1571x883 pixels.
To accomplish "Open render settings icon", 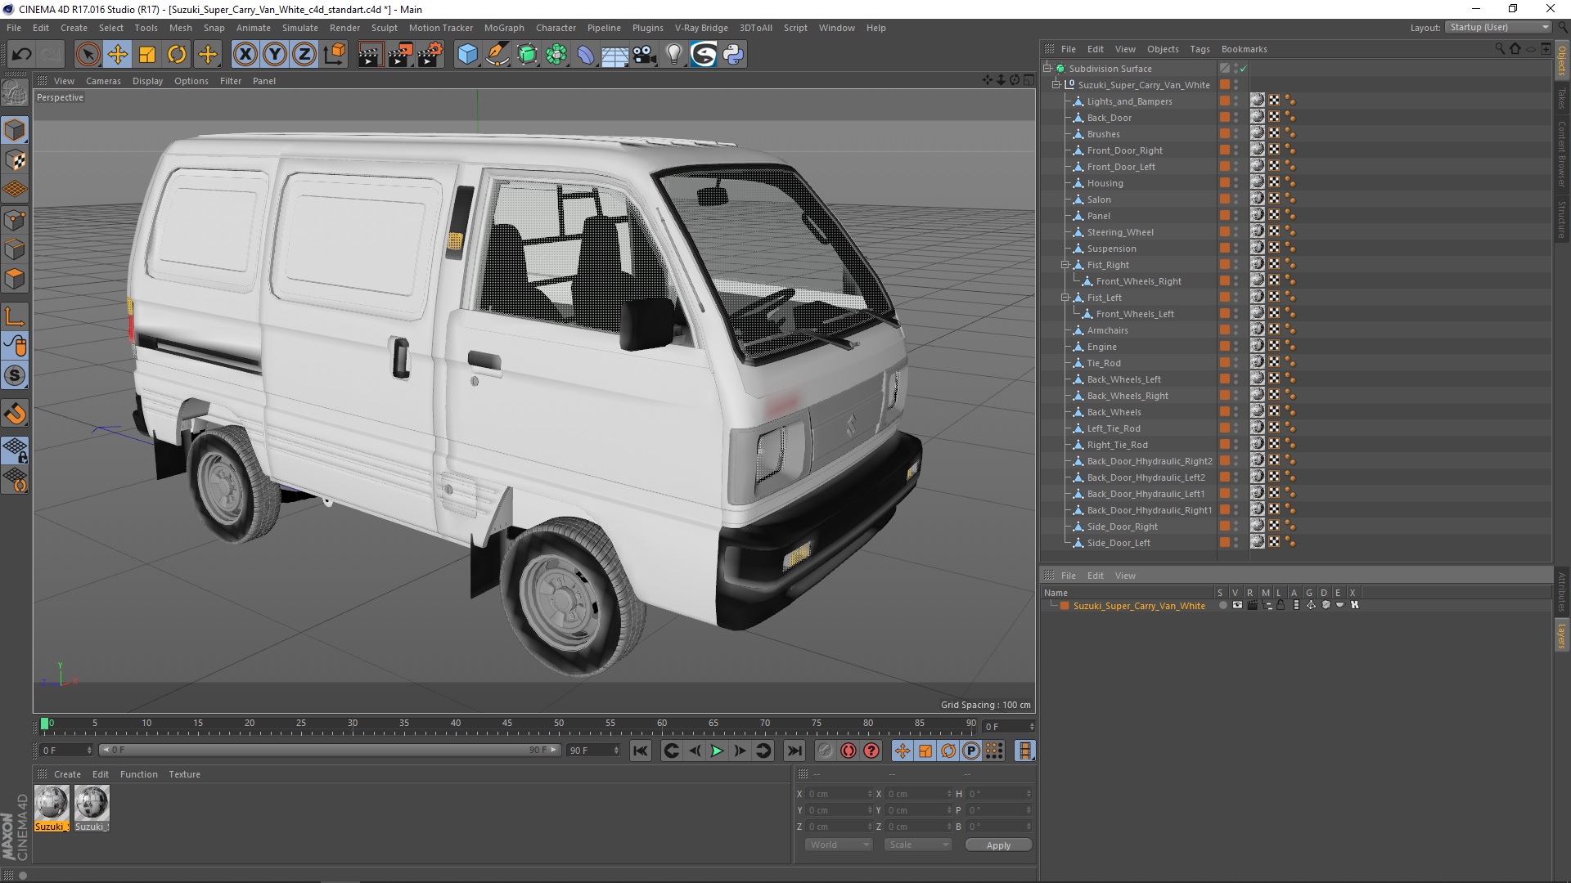I will 430,55.
